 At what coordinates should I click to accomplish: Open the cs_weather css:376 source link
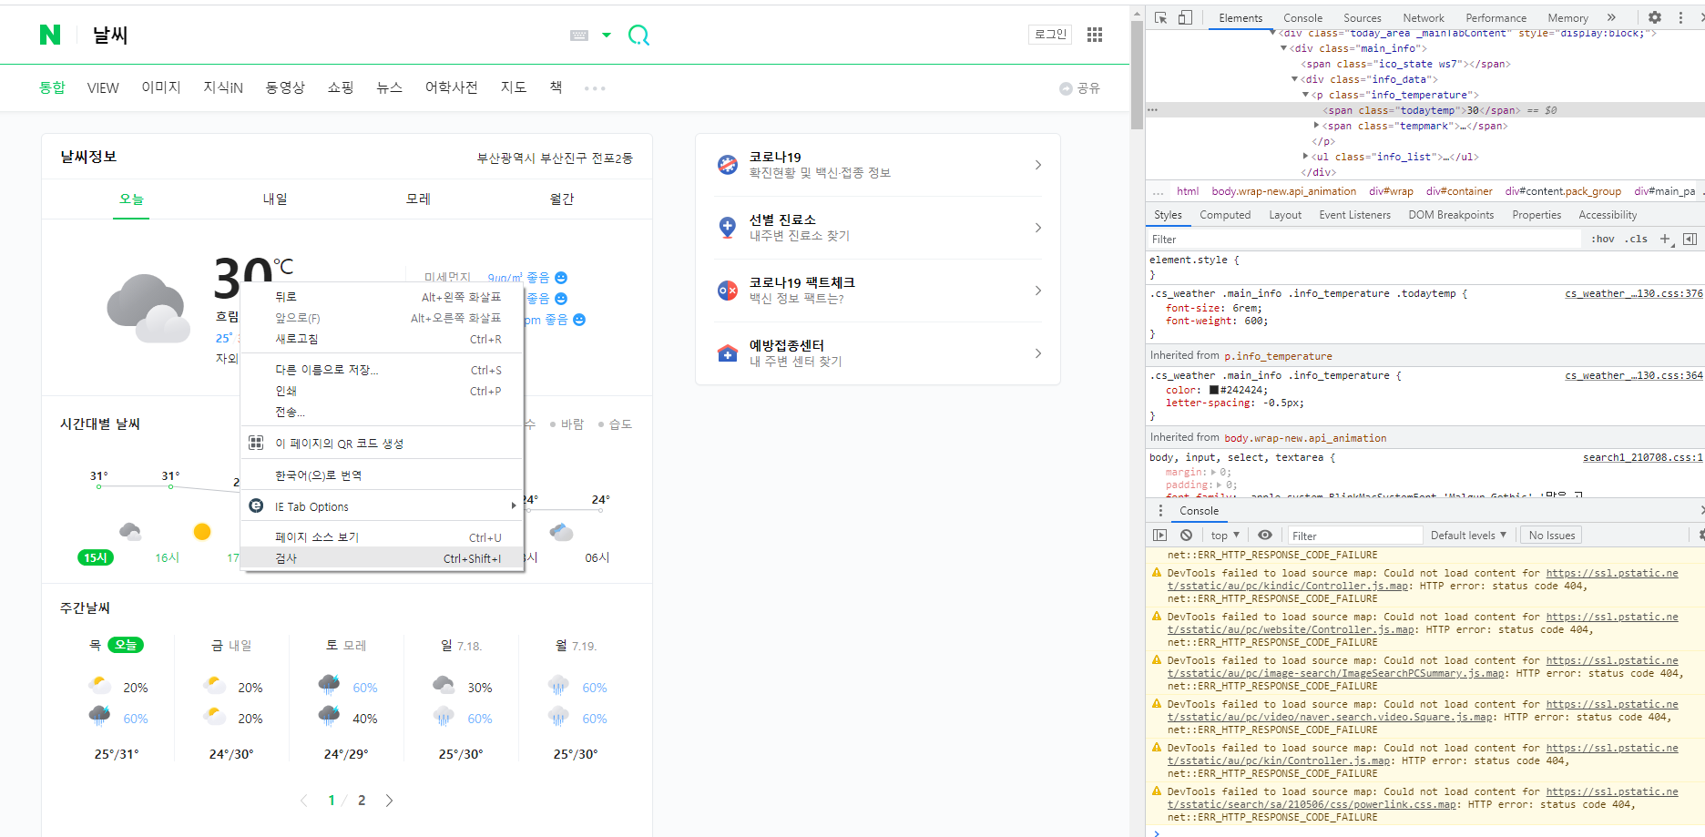pyautogui.click(x=1633, y=293)
